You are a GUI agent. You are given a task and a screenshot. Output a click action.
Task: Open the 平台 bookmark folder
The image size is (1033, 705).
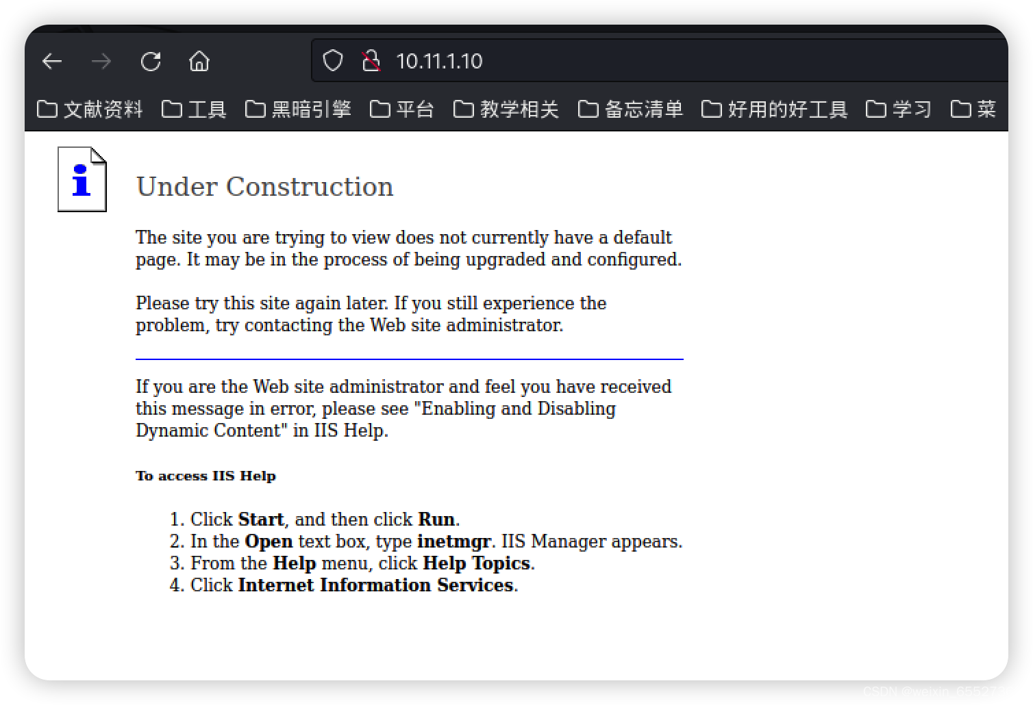point(402,109)
